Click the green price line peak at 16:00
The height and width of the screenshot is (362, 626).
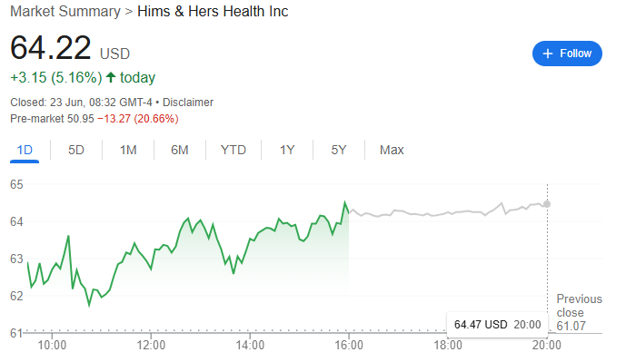point(344,202)
